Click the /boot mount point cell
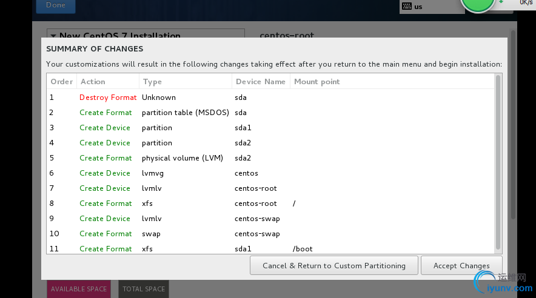The height and width of the screenshot is (298, 536). point(303,249)
